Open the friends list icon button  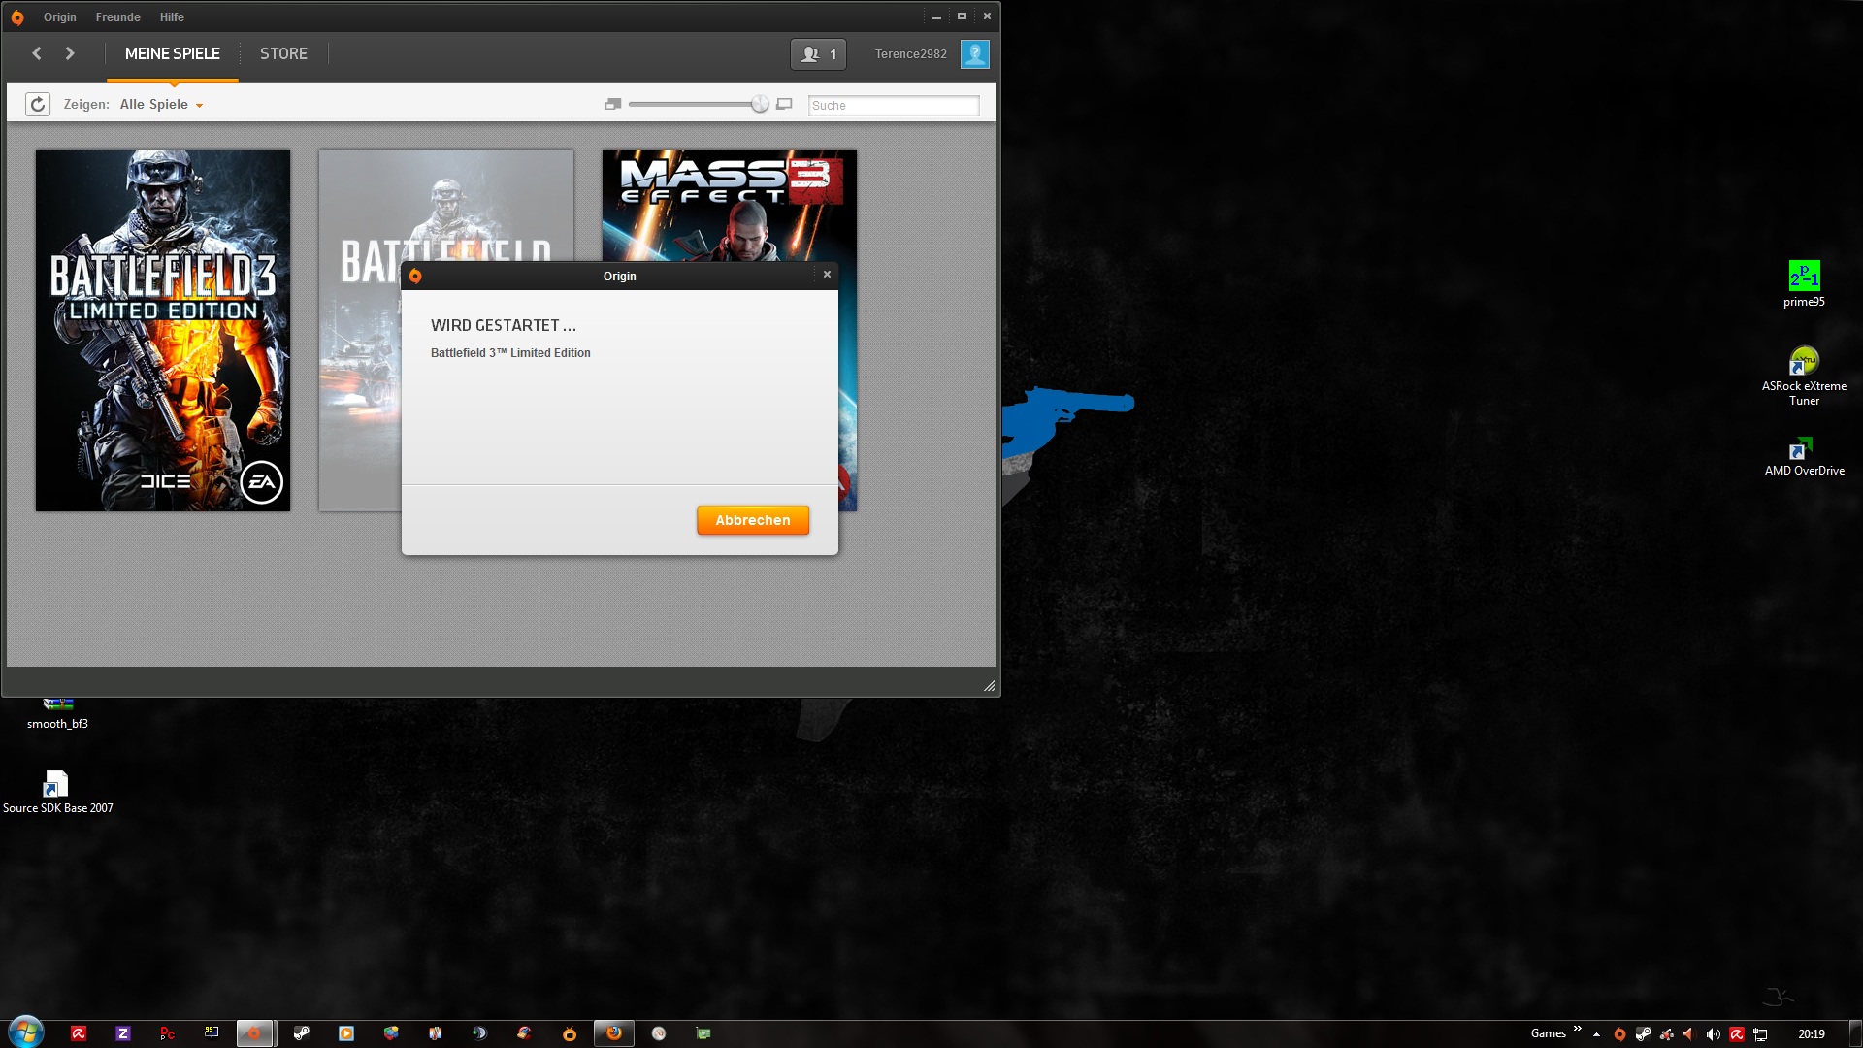point(818,54)
